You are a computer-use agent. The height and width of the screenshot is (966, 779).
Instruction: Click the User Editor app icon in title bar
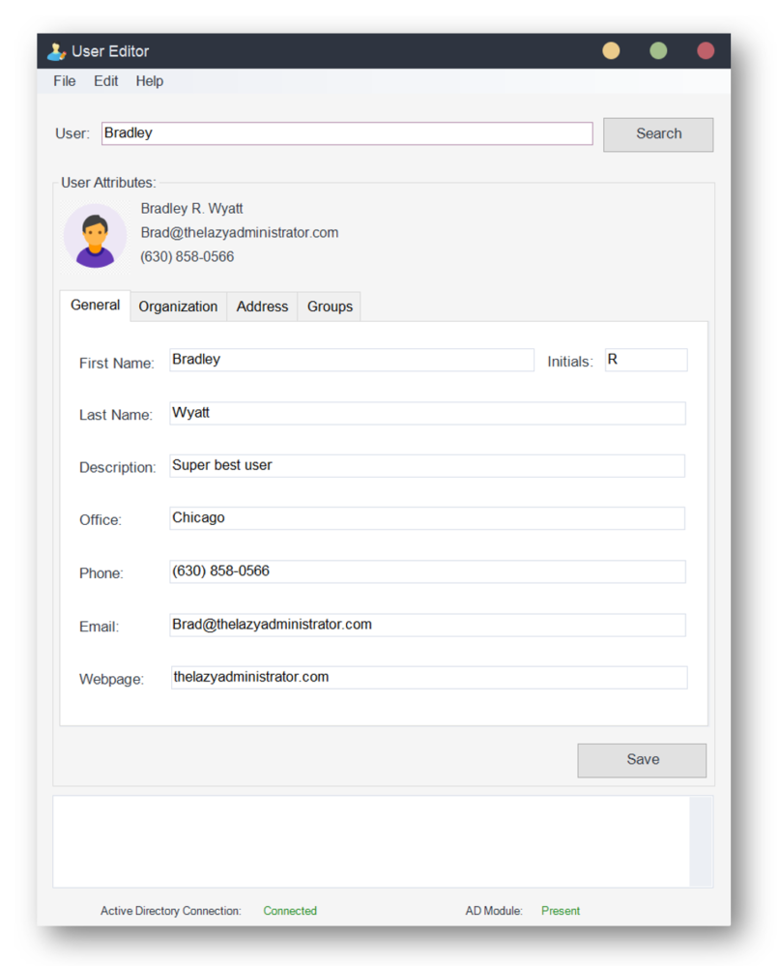click(x=56, y=51)
